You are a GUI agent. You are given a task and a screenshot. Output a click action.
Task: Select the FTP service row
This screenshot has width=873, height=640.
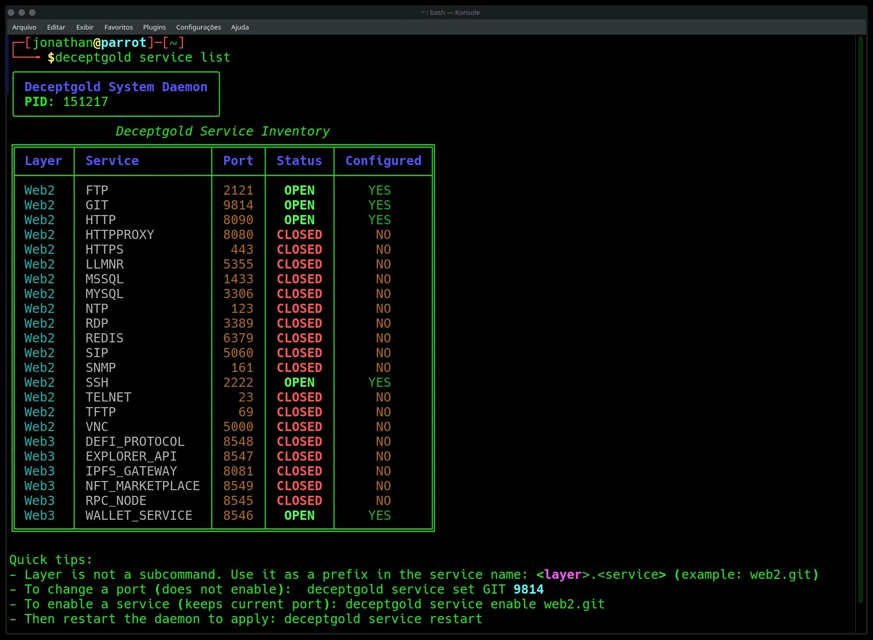[x=97, y=190]
